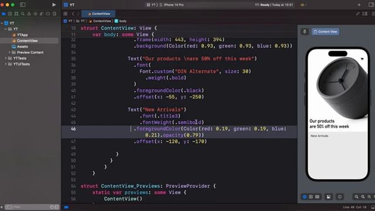
Task: Click the DIN Alternate font string
Action: click(197, 72)
